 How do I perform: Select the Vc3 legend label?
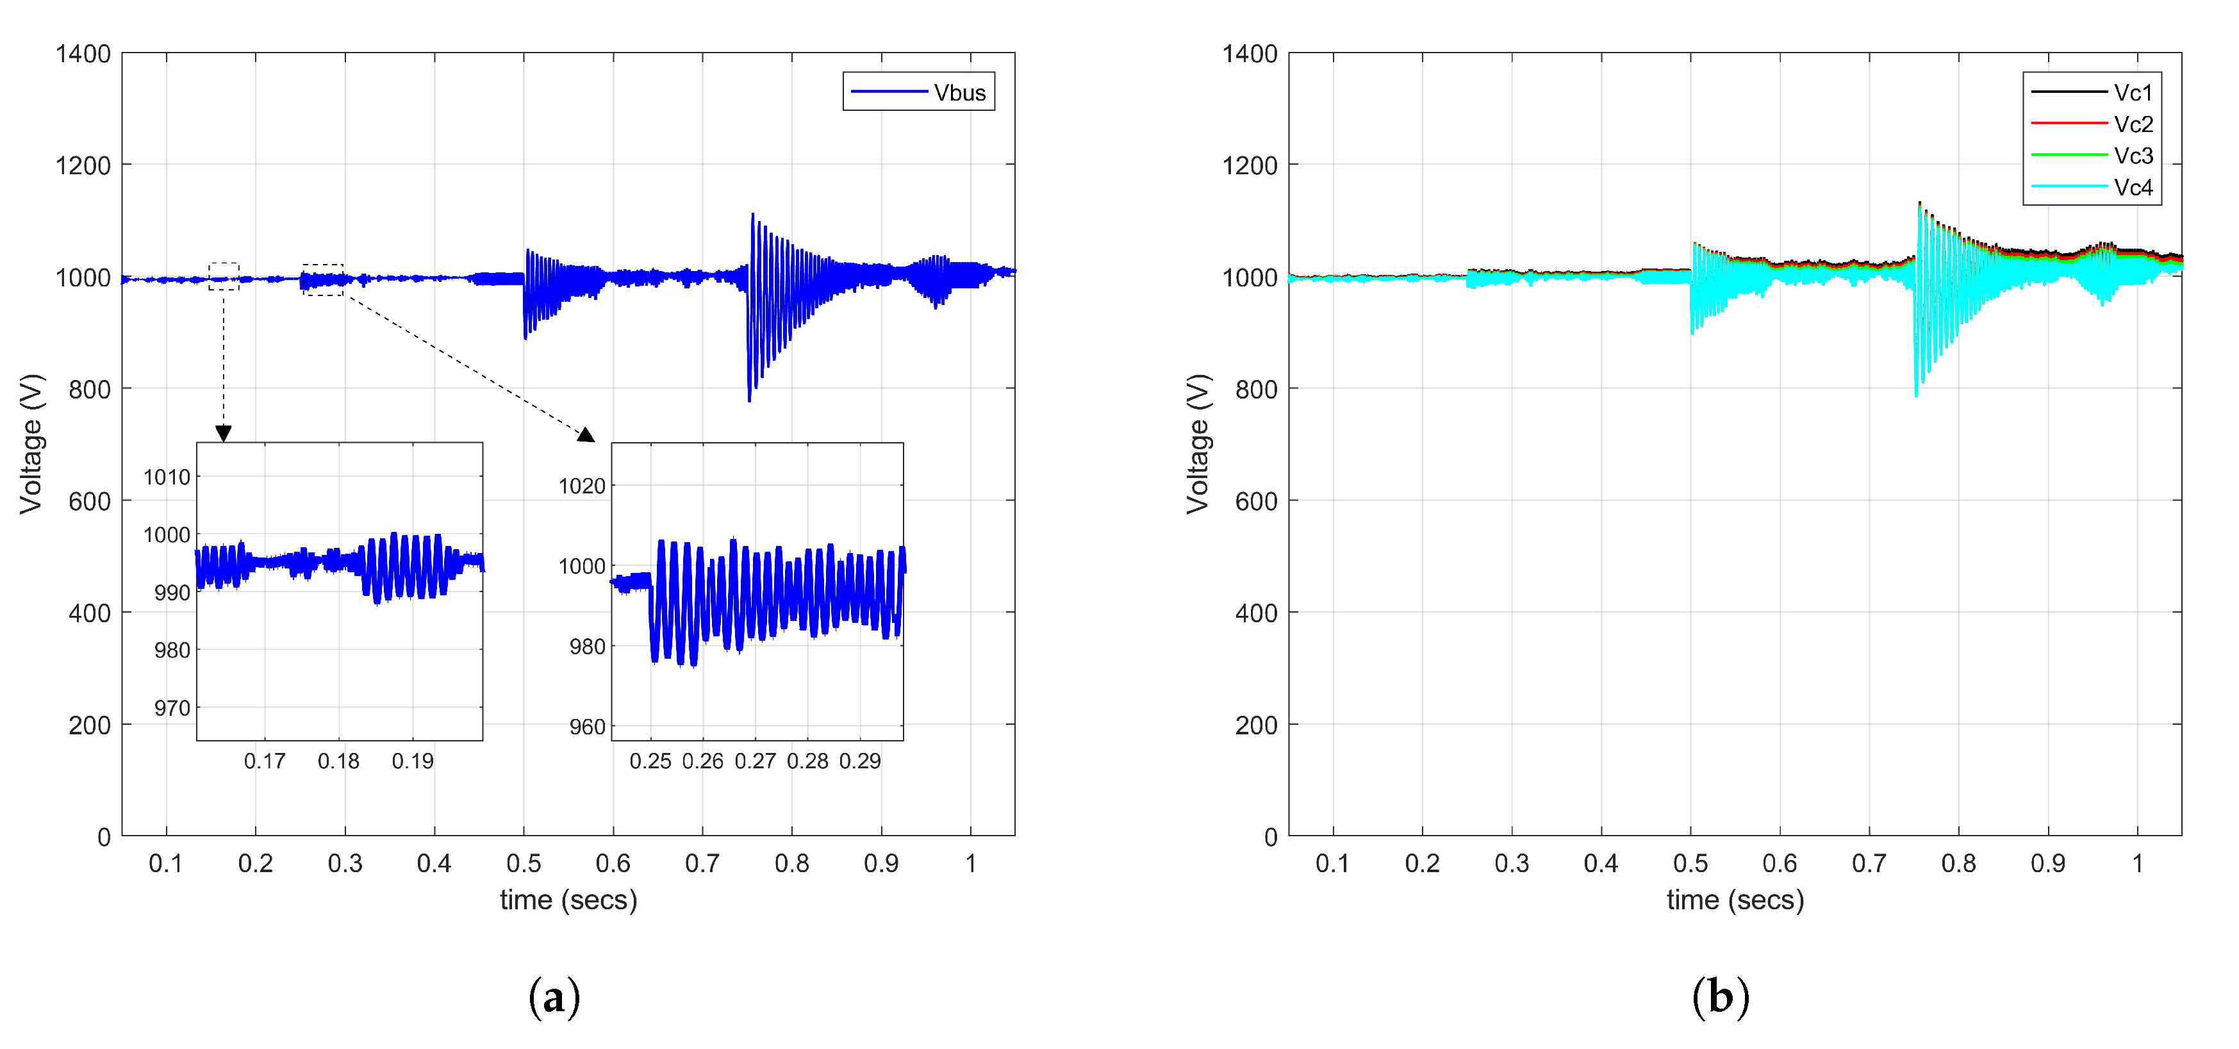click(2133, 156)
